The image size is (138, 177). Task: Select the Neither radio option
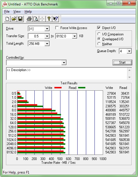pos(99,44)
